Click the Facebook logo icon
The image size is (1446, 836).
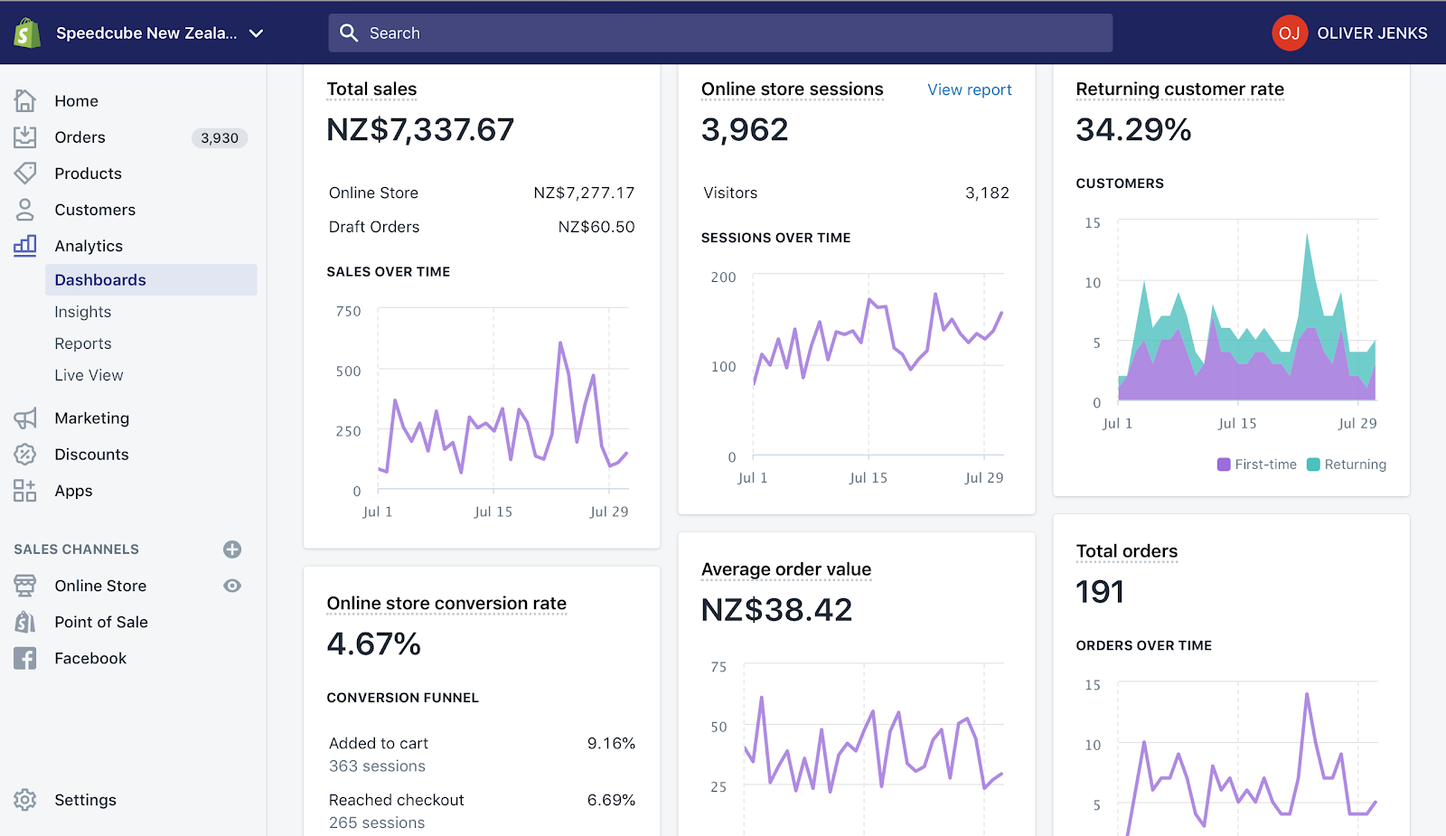25,658
